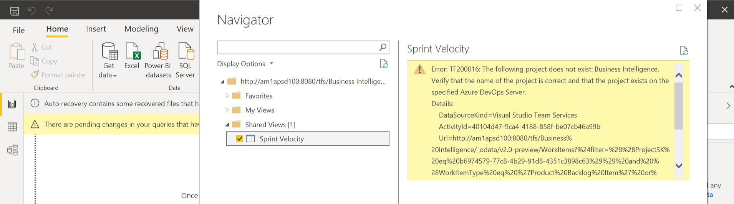
Task: Select the View ribbon tab
Action: coord(185,29)
